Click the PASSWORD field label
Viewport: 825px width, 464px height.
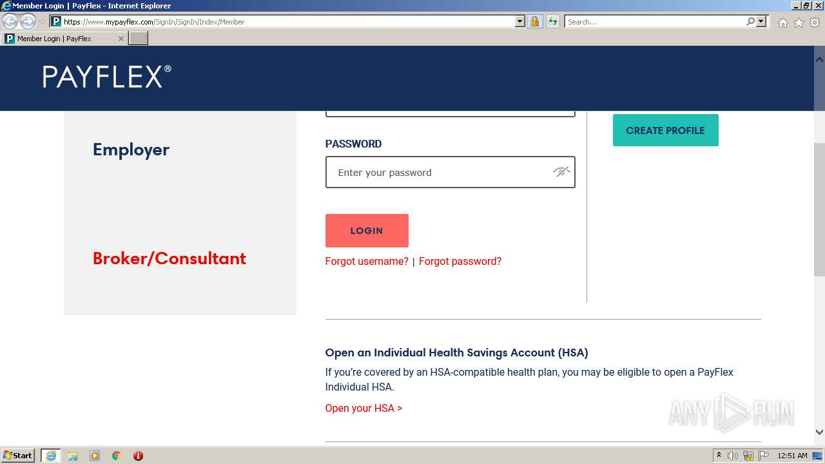[x=353, y=144]
